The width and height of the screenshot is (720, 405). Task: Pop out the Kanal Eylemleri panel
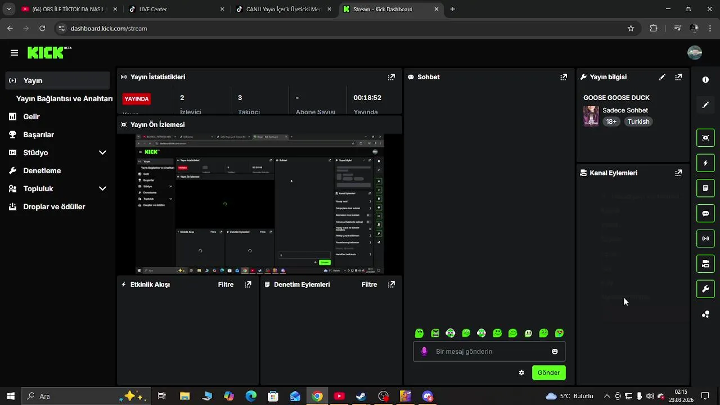point(678,173)
